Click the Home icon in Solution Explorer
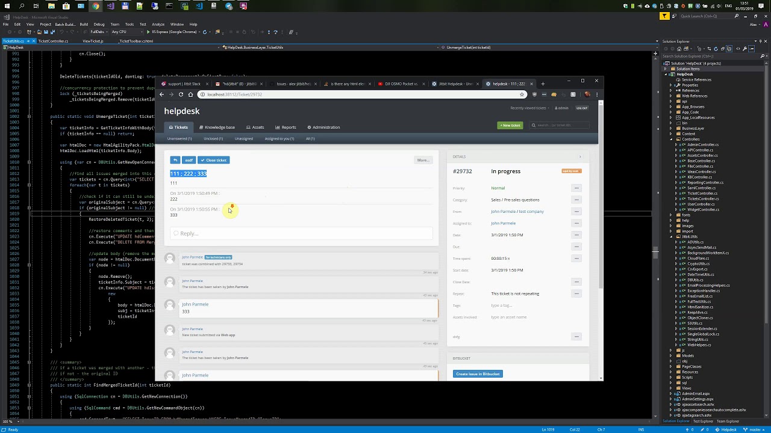Viewport: 771px width, 433px height. (679, 49)
